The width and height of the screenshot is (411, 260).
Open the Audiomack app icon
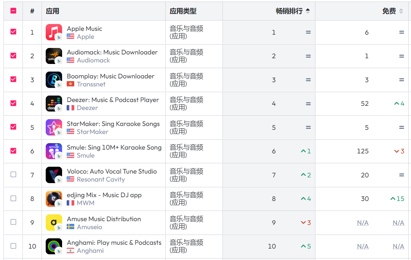tap(54, 56)
